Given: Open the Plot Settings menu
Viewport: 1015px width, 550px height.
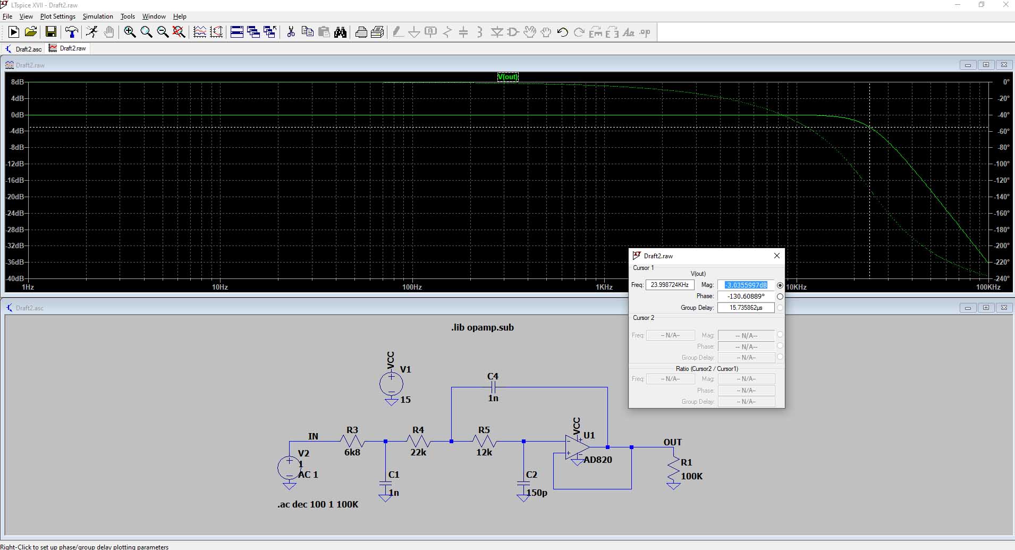Looking at the screenshot, I should coord(58,16).
